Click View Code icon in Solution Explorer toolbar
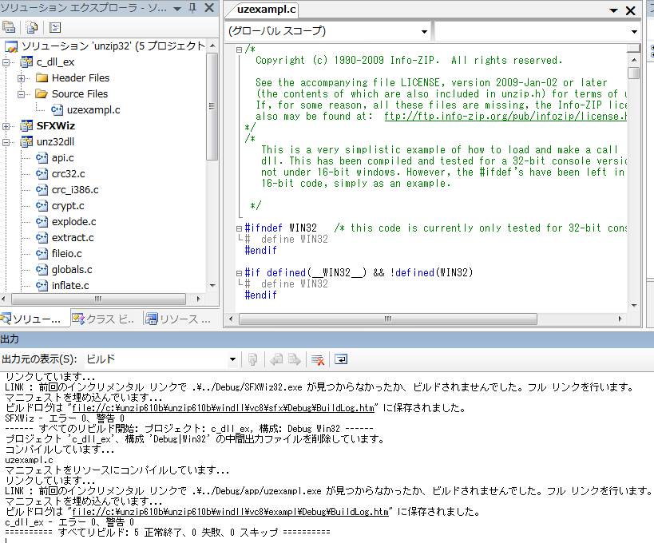Screen dimensions: 654x543 (x=55, y=27)
